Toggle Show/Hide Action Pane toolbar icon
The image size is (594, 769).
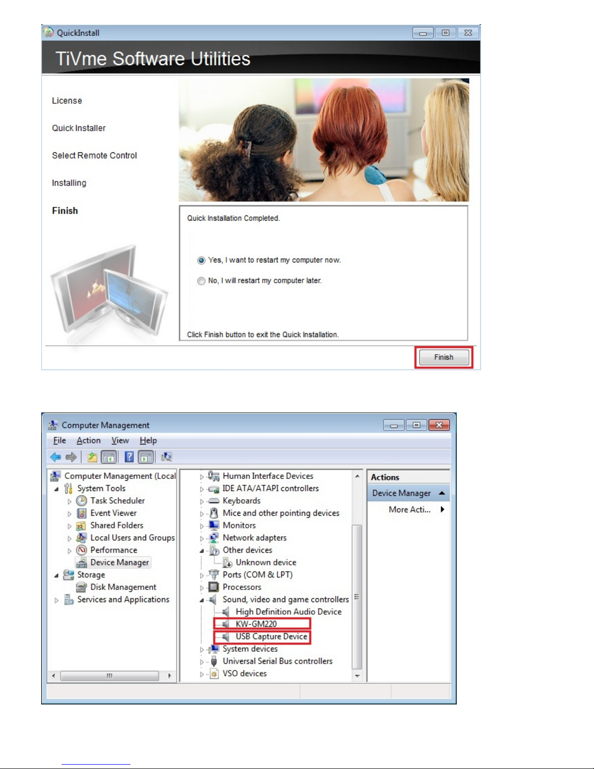(146, 457)
